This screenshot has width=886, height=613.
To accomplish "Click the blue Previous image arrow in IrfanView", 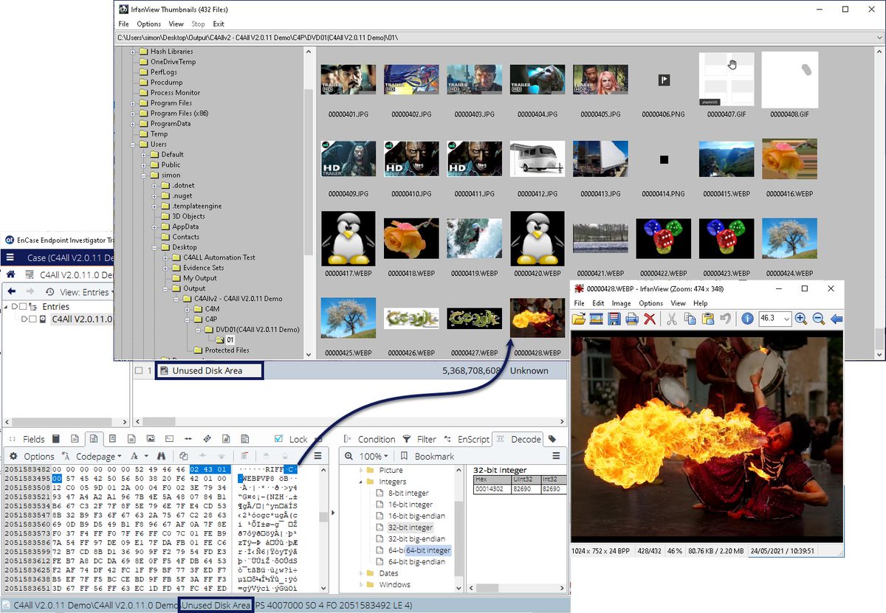I will pyautogui.click(x=837, y=319).
